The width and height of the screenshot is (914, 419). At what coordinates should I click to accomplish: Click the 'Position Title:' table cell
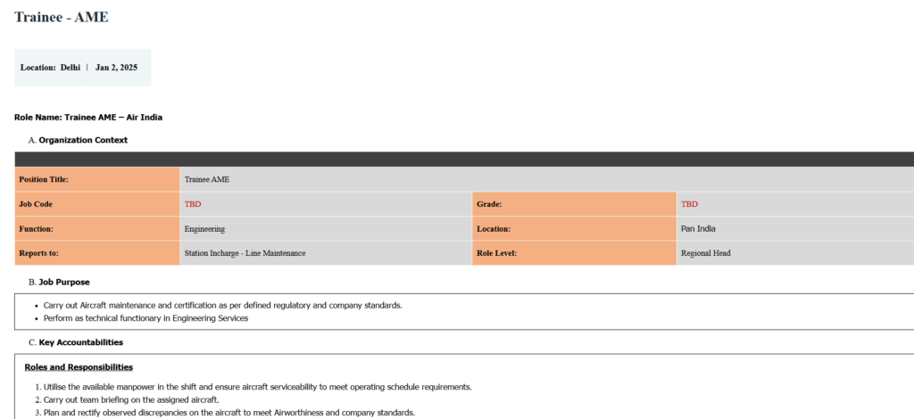click(97, 179)
